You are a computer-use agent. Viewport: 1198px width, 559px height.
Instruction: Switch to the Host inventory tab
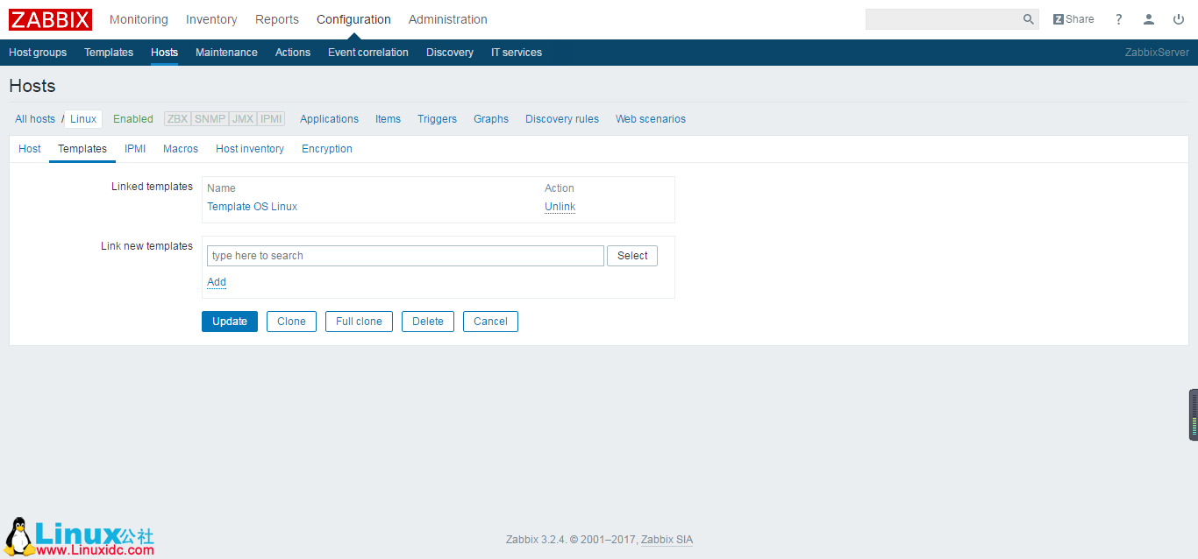[x=249, y=148]
